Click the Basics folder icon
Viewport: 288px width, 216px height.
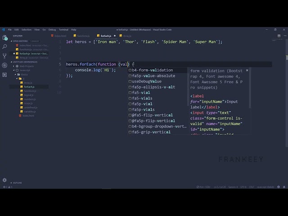tap(18, 74)
